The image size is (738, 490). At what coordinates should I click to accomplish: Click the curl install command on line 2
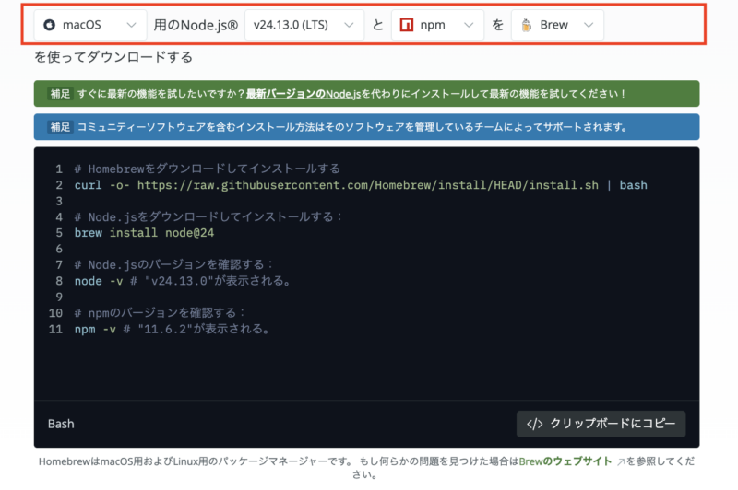coord(361,185)
